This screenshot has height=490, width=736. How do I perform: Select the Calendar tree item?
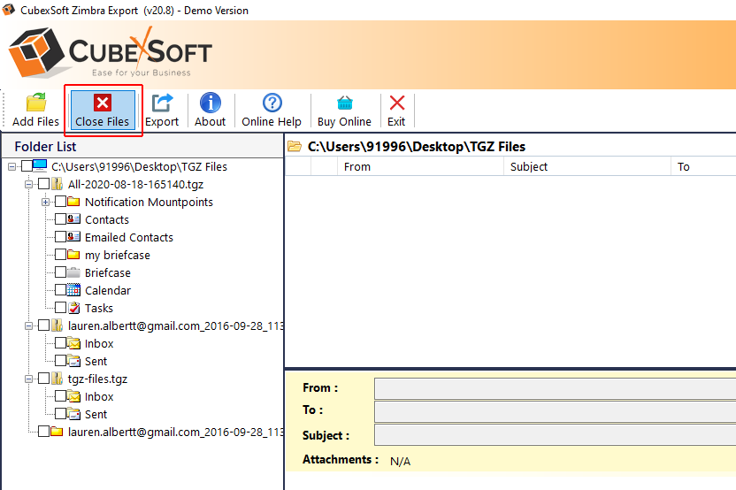pyautogui.click(x=108, y=290)
